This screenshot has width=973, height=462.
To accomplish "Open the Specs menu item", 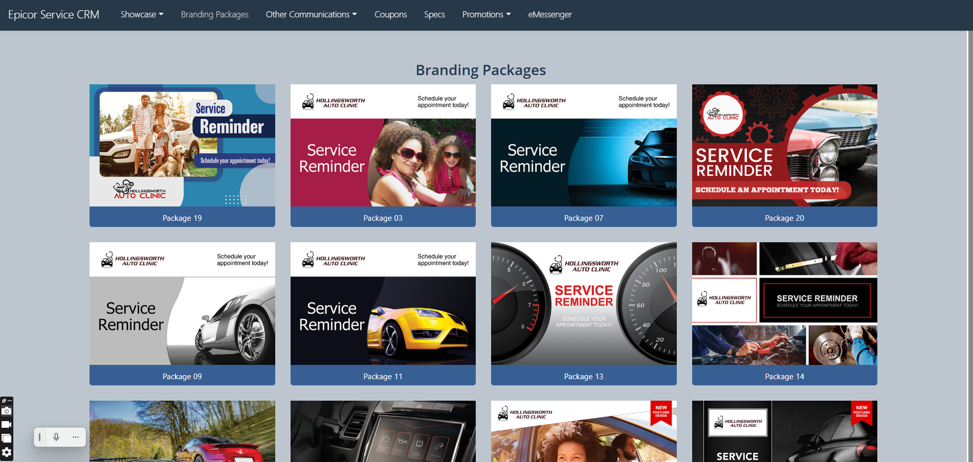I will coord(434,14).
